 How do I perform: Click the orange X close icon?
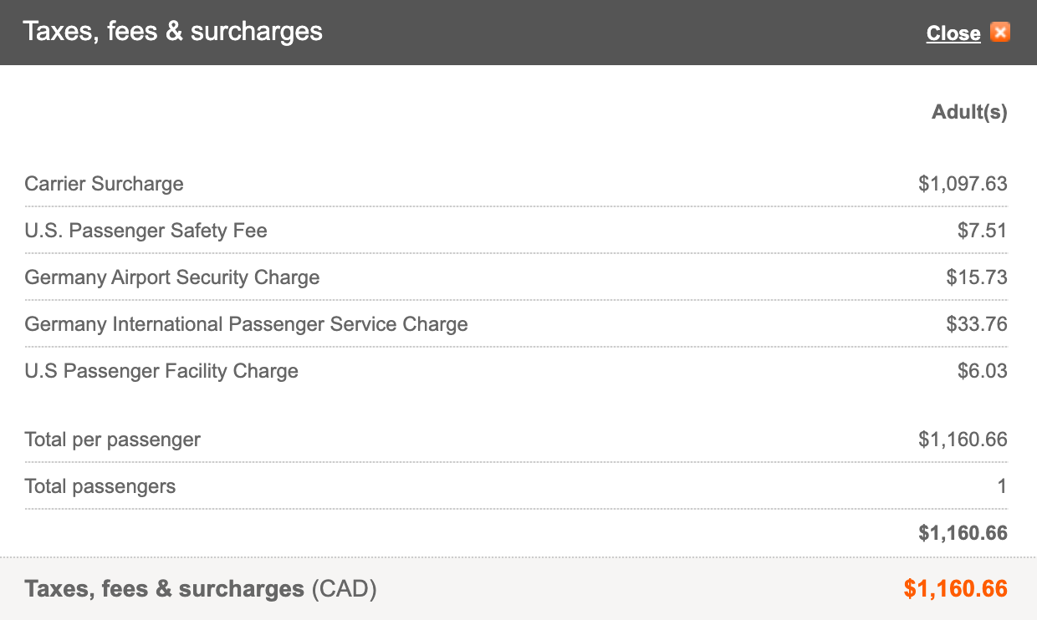coord(999,33)
